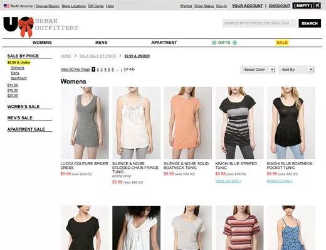The width and height of the screenshot is (326, 250).
Task: Click the shopping cart icon
Action: pyautogui.click(x=318, y=6)
